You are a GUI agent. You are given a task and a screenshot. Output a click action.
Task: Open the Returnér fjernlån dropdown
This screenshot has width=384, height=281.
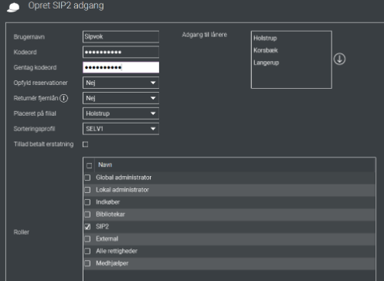point(121,98)
